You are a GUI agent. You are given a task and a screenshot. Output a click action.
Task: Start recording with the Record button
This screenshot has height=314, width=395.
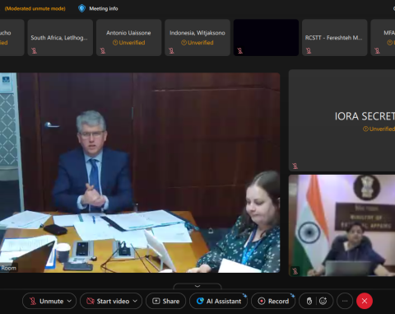[273, 301]
